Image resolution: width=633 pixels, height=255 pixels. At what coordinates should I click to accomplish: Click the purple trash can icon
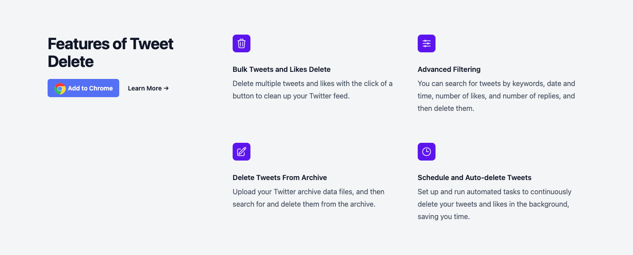tap(242, 43)
